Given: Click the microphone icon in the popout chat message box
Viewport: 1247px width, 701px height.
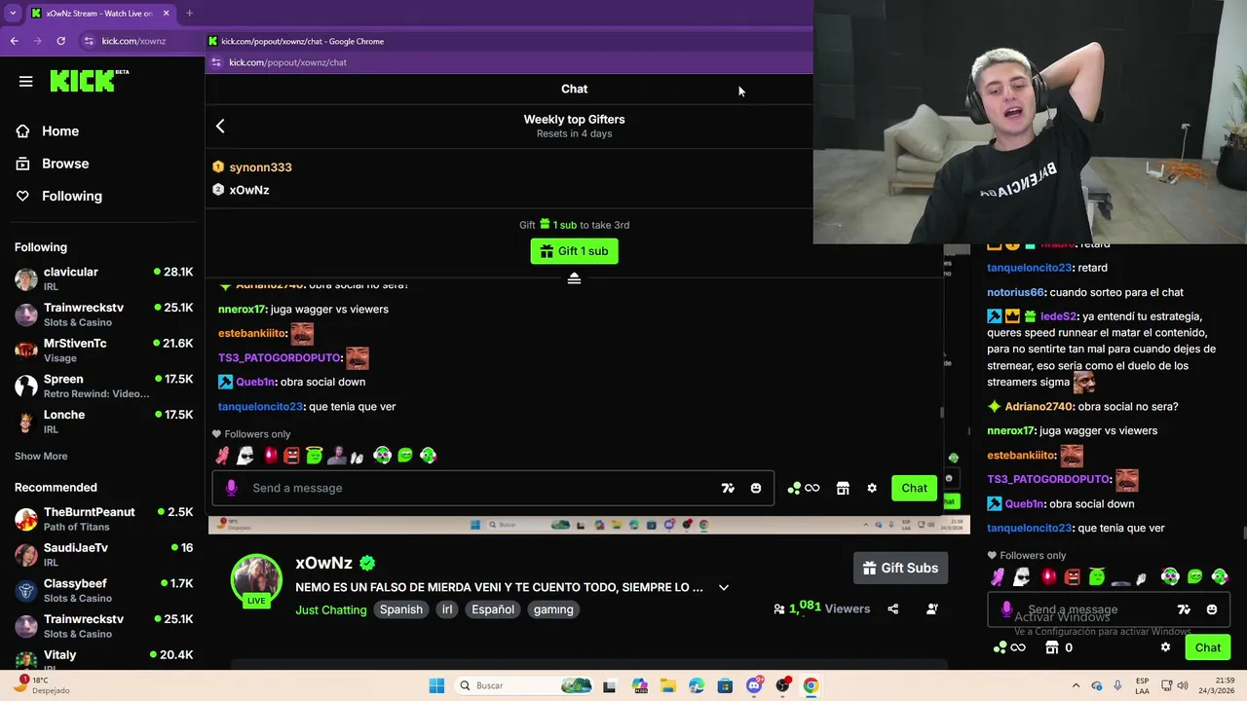Looking at the screenshot, I should coord(232,488).
